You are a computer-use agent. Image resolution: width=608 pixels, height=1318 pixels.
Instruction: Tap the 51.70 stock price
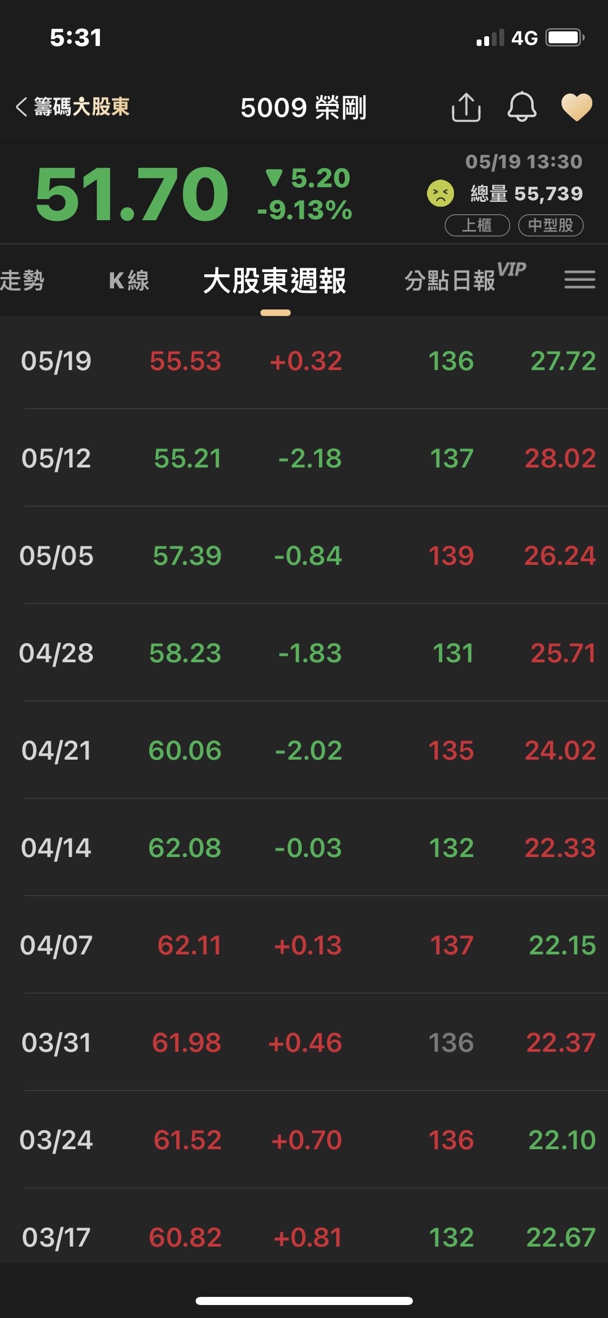click(132, 194)
